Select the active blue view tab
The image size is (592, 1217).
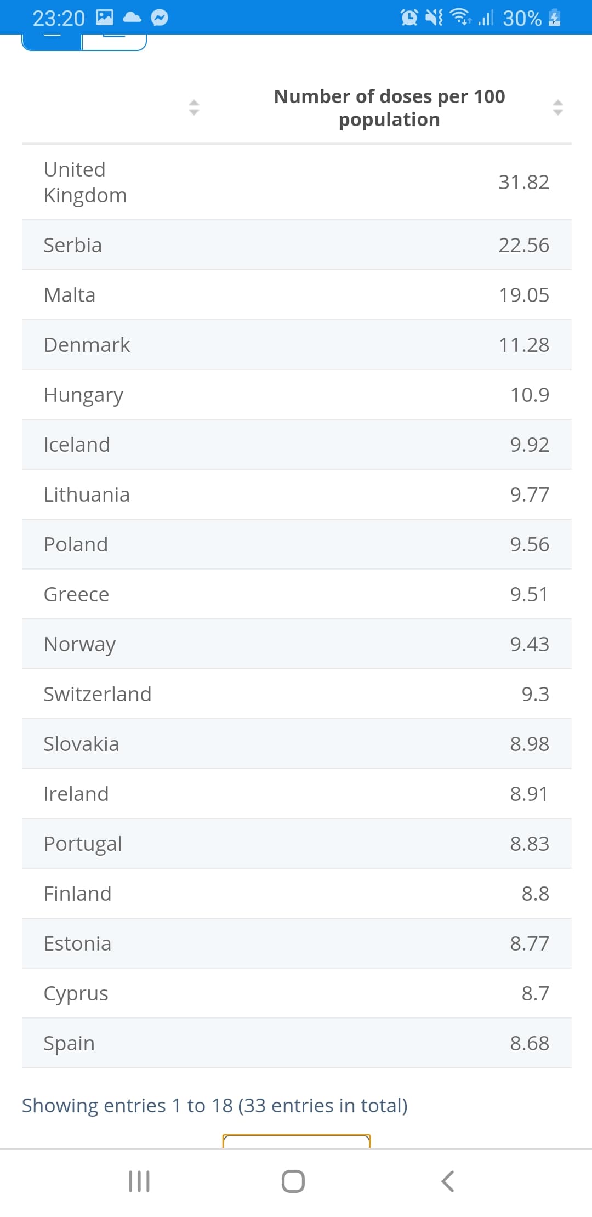coord(52,42)
